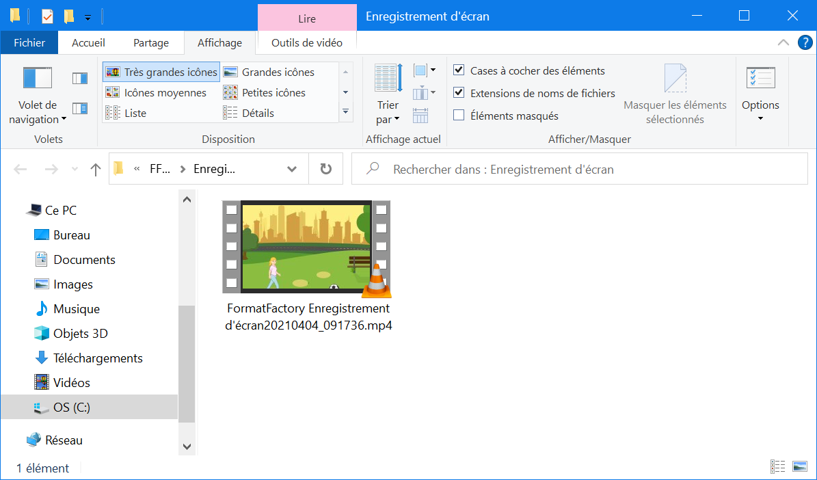Click the title bar folder icon
Viewport: 817px width, 480px height.
click(15, 16)
